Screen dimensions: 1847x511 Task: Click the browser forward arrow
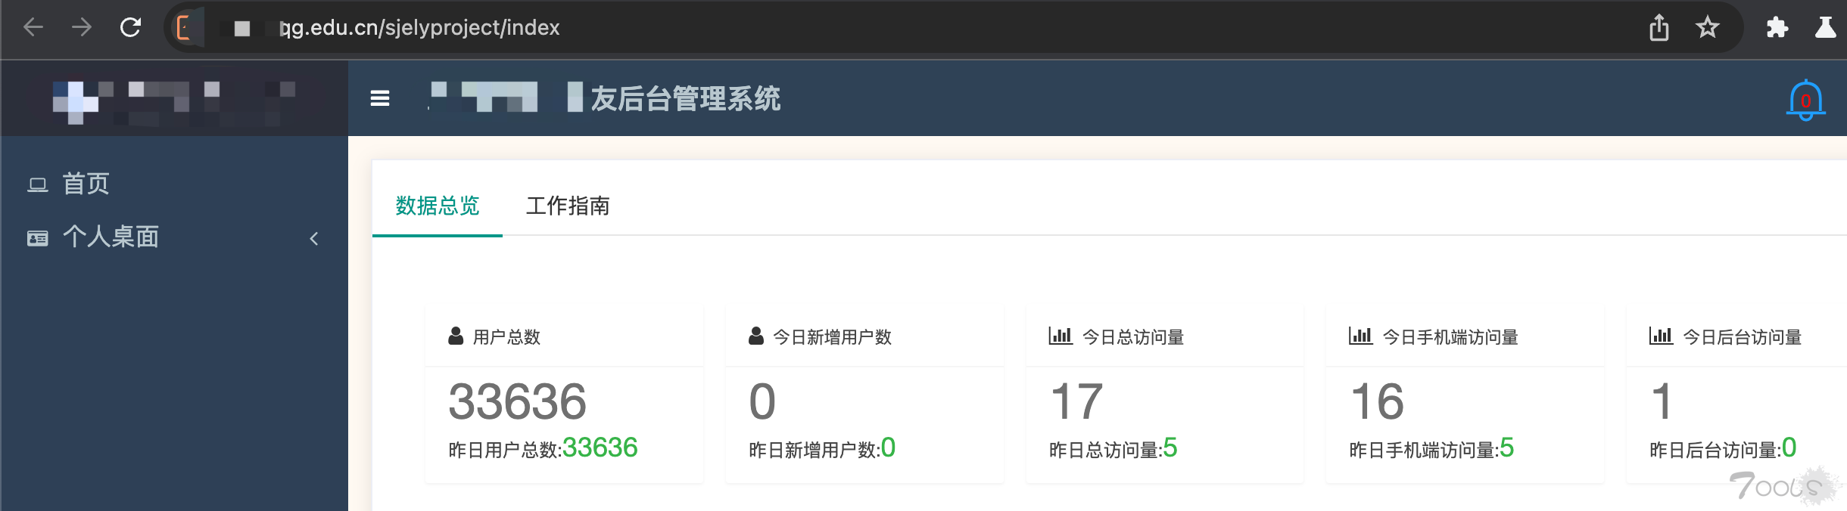click(82, 28)
